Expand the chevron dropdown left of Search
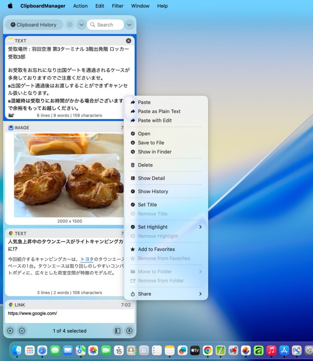The height and width of the screenshot is (361, 313). tap(81, 25)
